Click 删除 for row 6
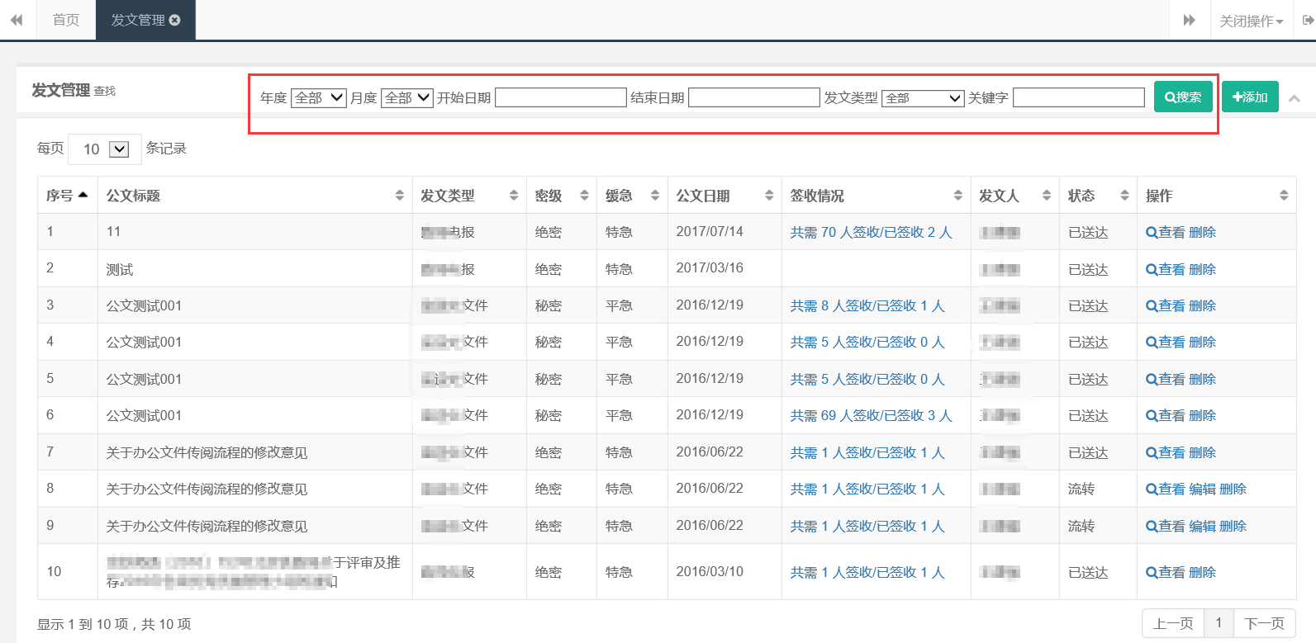This screenshot has height=643, width=1316. (x=1203, y=415)
